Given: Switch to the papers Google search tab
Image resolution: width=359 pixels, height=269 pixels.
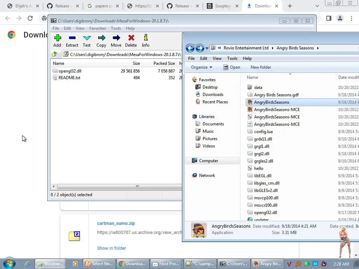Looking at the screenshot, I should 103,6.
